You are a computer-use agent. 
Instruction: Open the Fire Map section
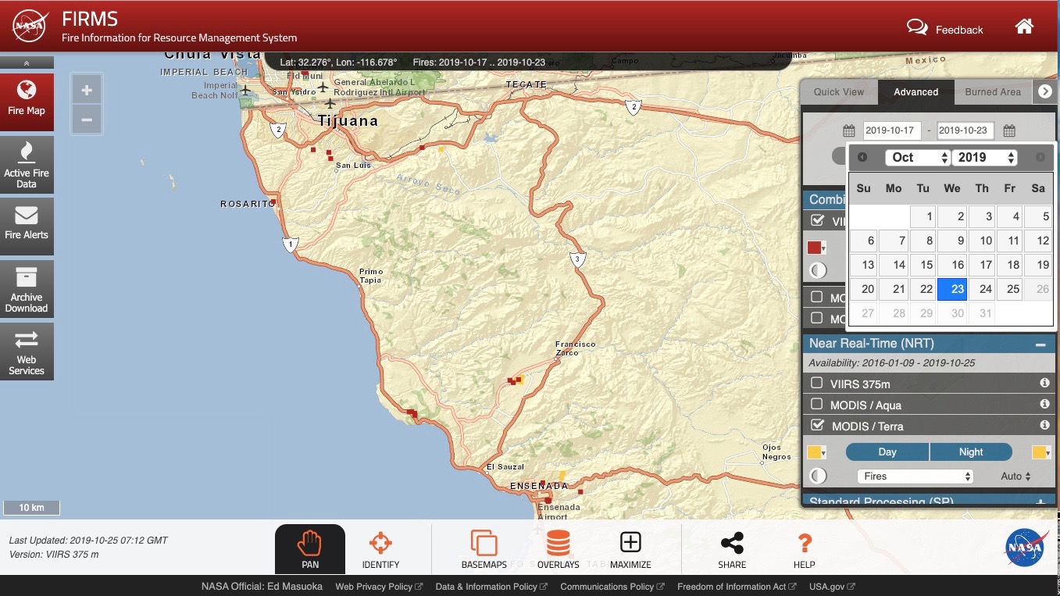coord(27,102)
